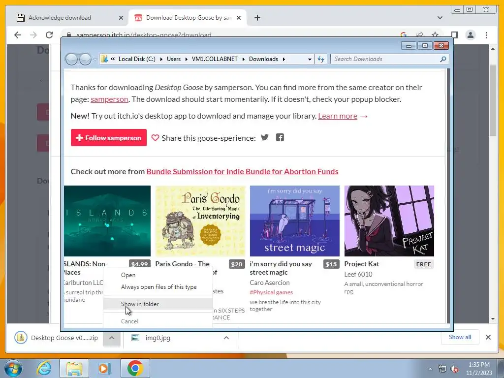Screen dimensions: 504x378
Task: Click the #Physical games tag
Action: tap(271, 292)
